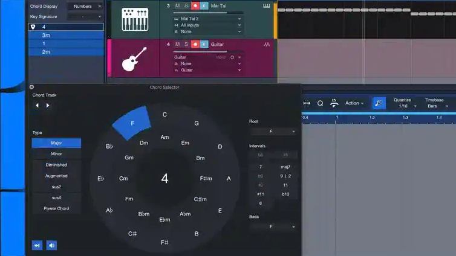
Task: Click the instrument input button in Chord Selector
Action: click(37, 245)
